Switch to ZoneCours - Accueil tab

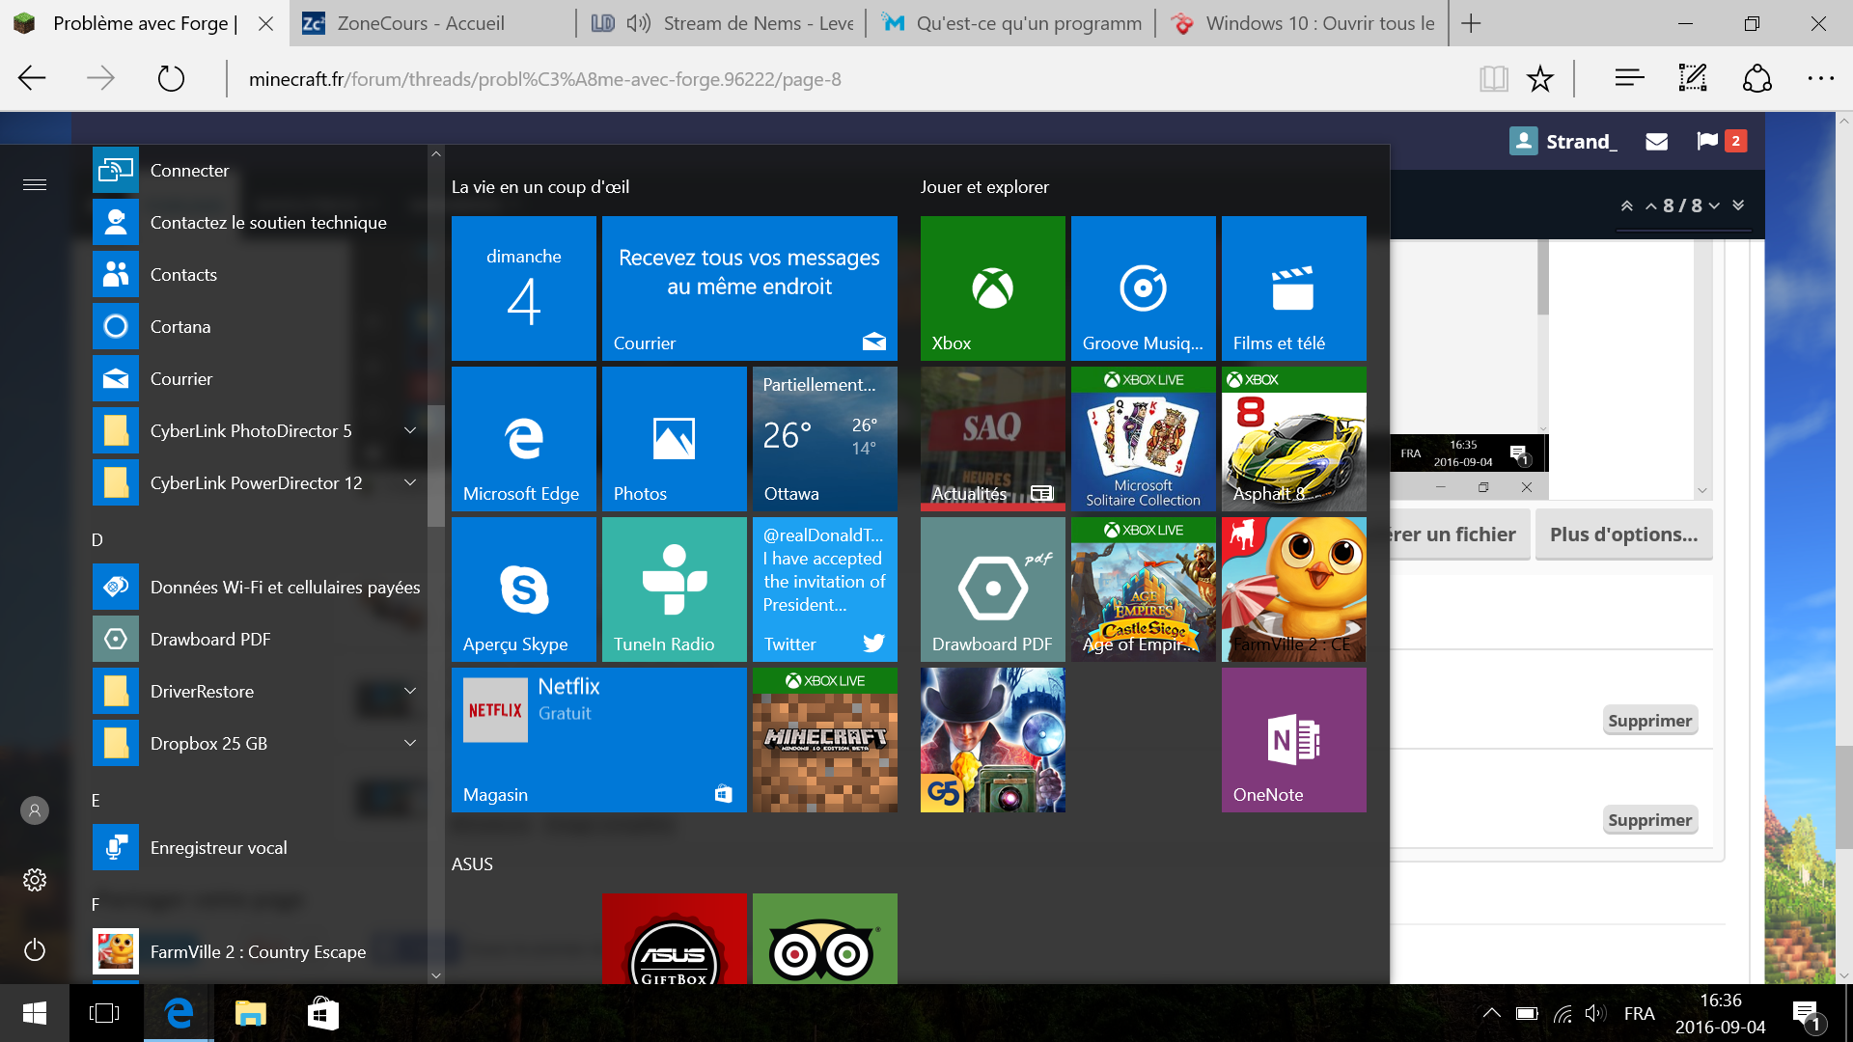tap(431, 23)
